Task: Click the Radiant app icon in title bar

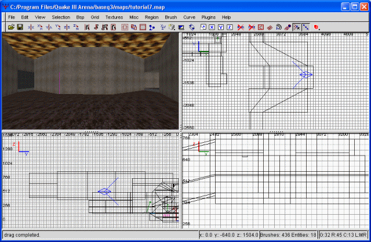Action: pyautogui.click(x=5, y=6)
